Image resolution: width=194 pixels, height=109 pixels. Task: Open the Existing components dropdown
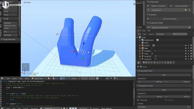click(167, 28)
